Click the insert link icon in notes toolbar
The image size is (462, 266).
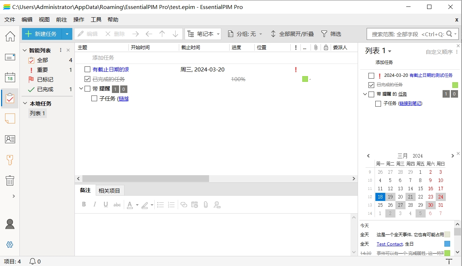coord(184,205)
